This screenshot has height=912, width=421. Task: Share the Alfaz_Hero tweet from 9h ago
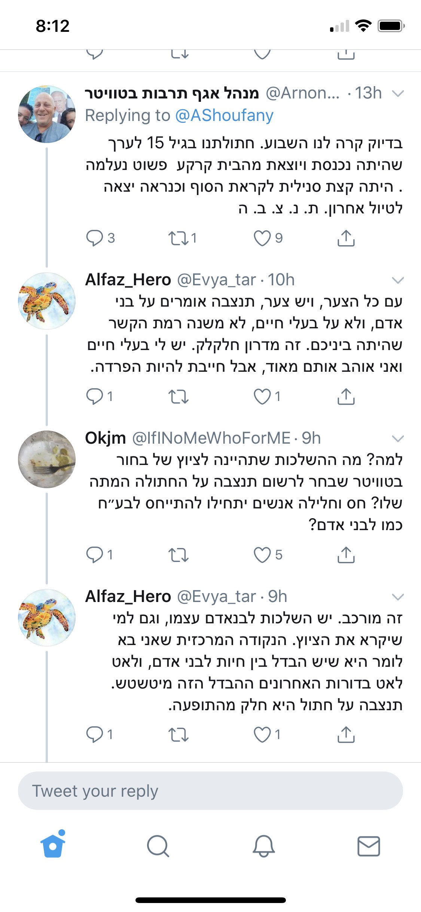click(x=346, y=735)
